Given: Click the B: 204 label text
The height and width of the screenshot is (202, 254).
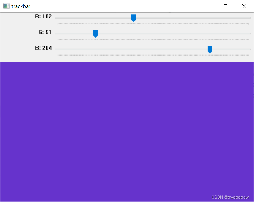Looking at the screenshot, I should [x=44, y=48].
